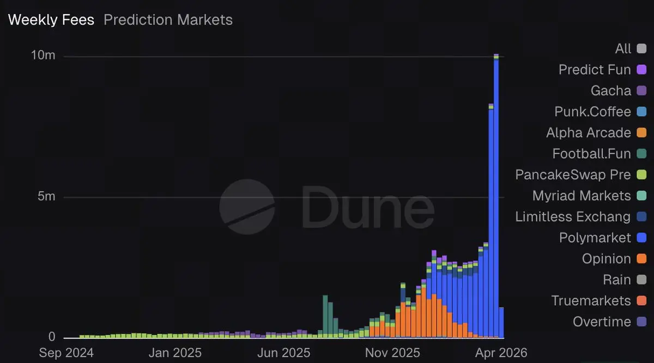The width and height of the screenshot is (654, 363).
Task: Toggle the Myriad Markets legend swatch
Action: pos(641,196)
